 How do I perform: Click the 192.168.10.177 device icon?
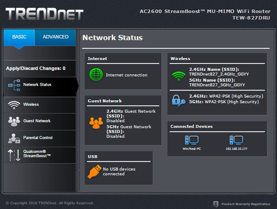pyautogui.click(x=236, y=140)
